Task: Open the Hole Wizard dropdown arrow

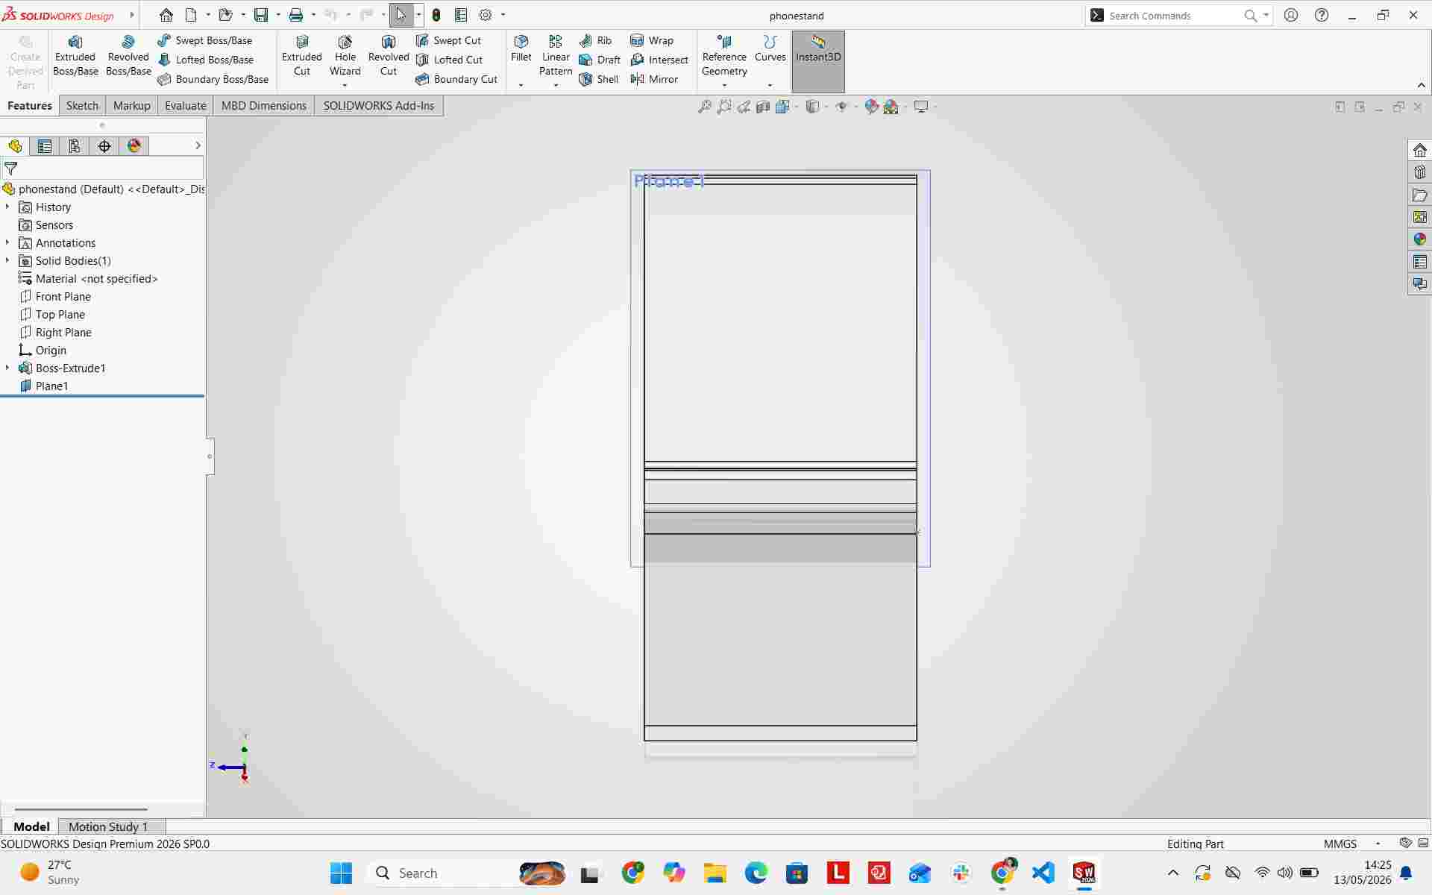Action: (345, 85)
